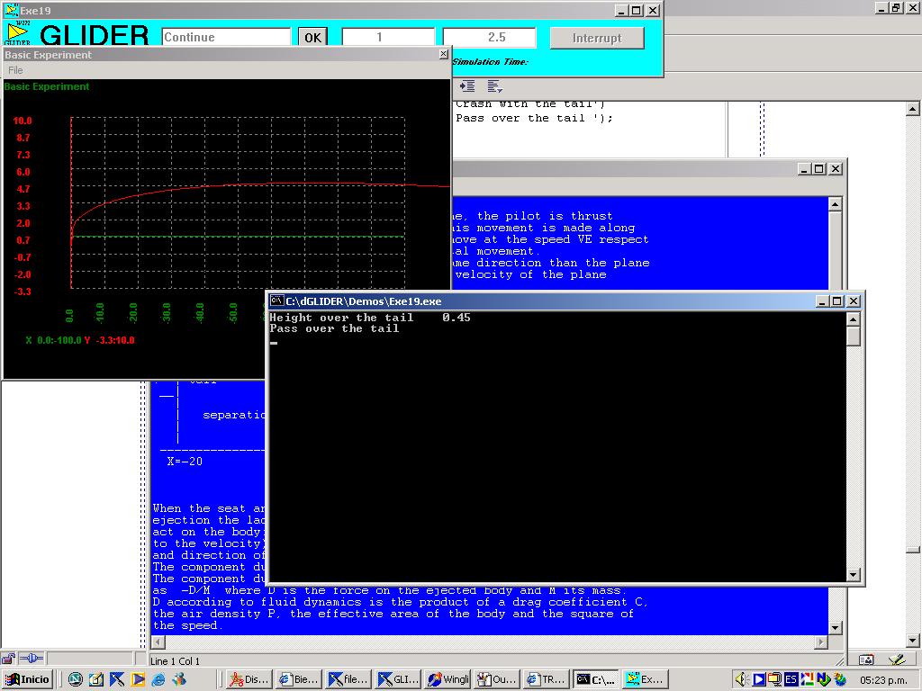Image resolution: width=922 pixels, height=691 pixels.
Task: Click the Interrupt button
Action: (x=597, y=38)
